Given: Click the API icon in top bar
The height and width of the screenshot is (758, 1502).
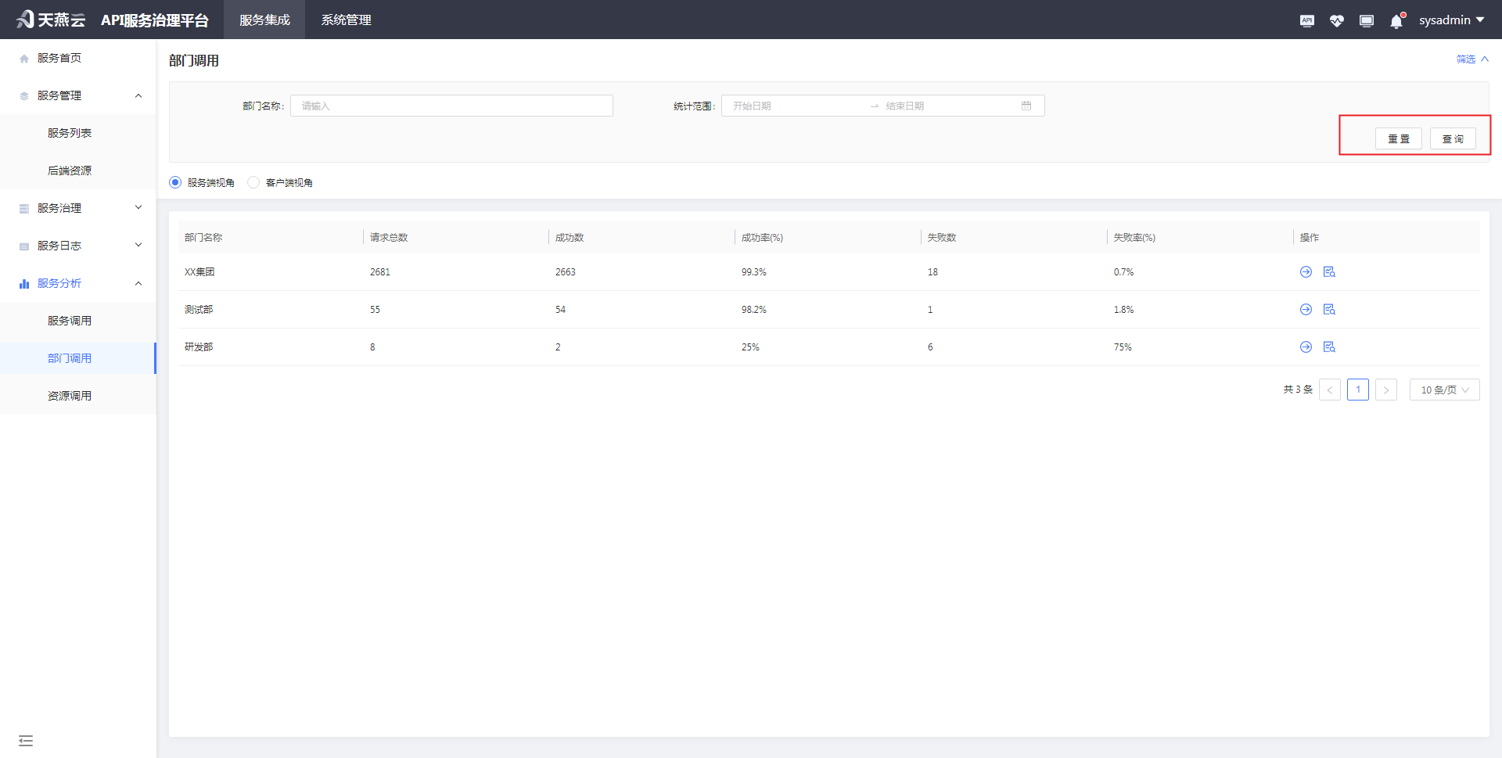Looking at the screenshot, I should tap(1306, 21).
